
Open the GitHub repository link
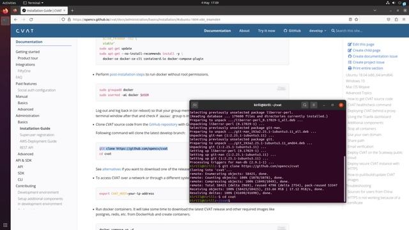(163, 125)
